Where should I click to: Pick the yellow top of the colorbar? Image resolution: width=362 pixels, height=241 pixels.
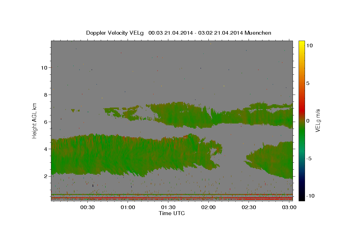[x=302, y=43]
